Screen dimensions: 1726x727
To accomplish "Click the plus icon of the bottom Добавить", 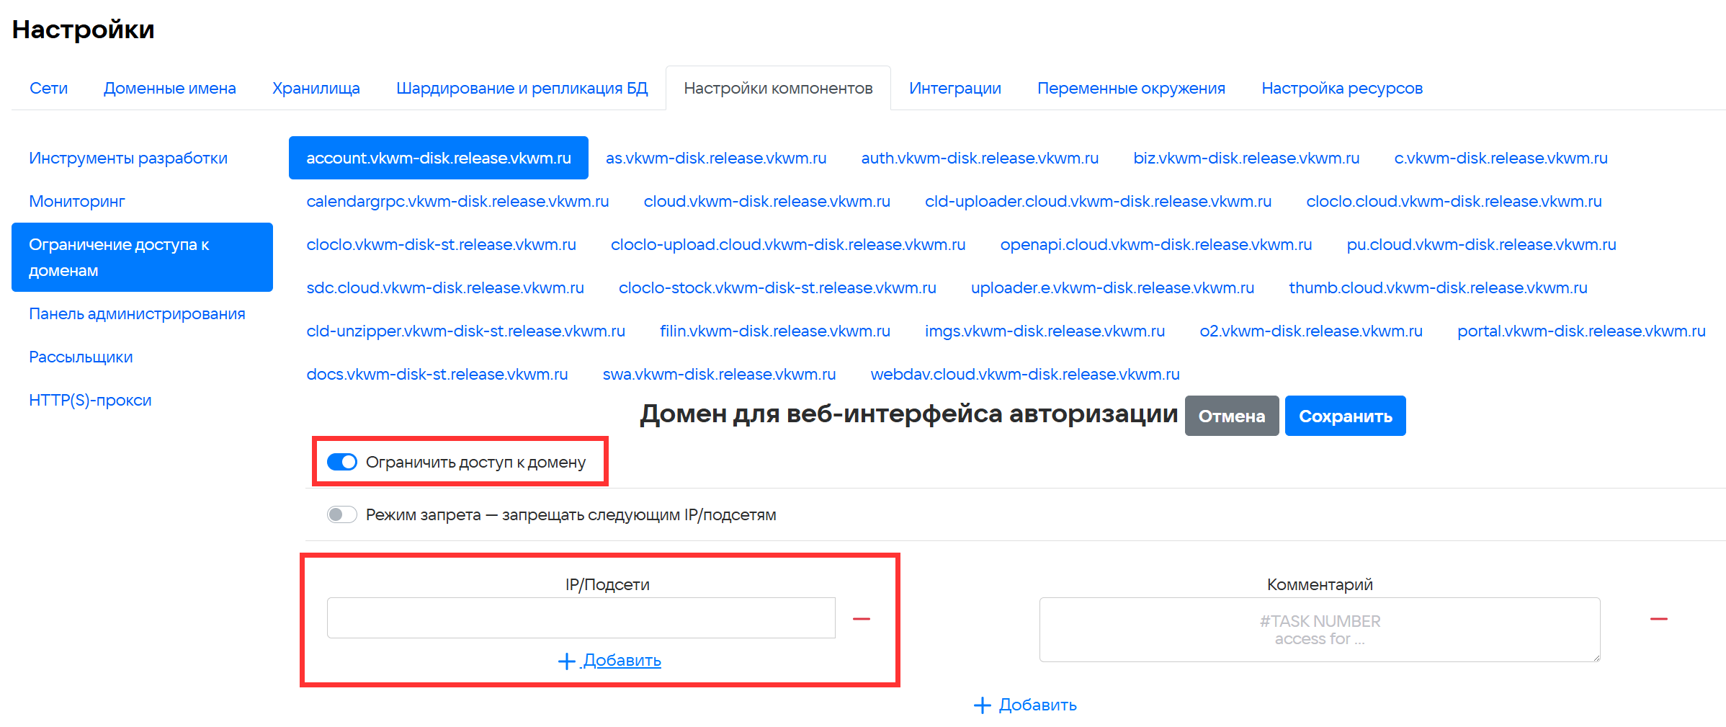I will tap(982, 705).
